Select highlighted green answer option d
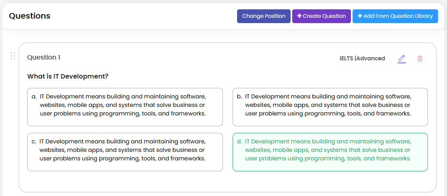Screen dimensions: 447x196 [x=330, y=152]
